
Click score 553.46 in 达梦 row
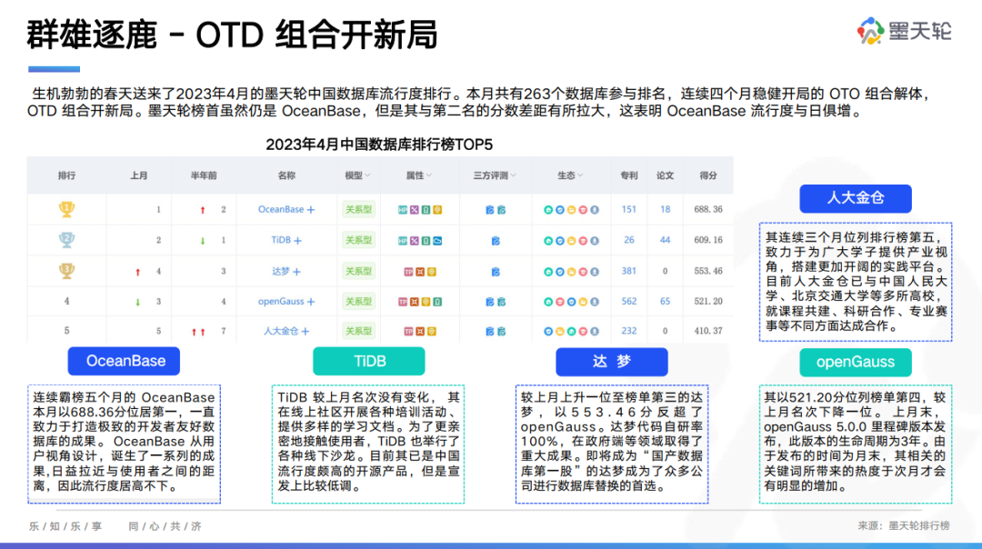(x=708, y=271)
